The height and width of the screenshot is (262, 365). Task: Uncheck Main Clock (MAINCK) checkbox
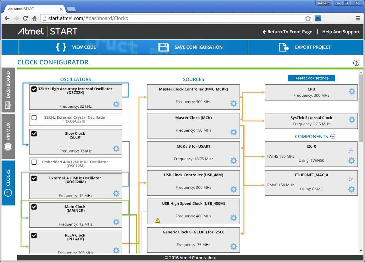[x=34, y=207]
